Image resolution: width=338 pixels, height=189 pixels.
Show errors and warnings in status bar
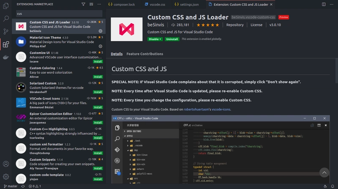[x=35, y=186]
